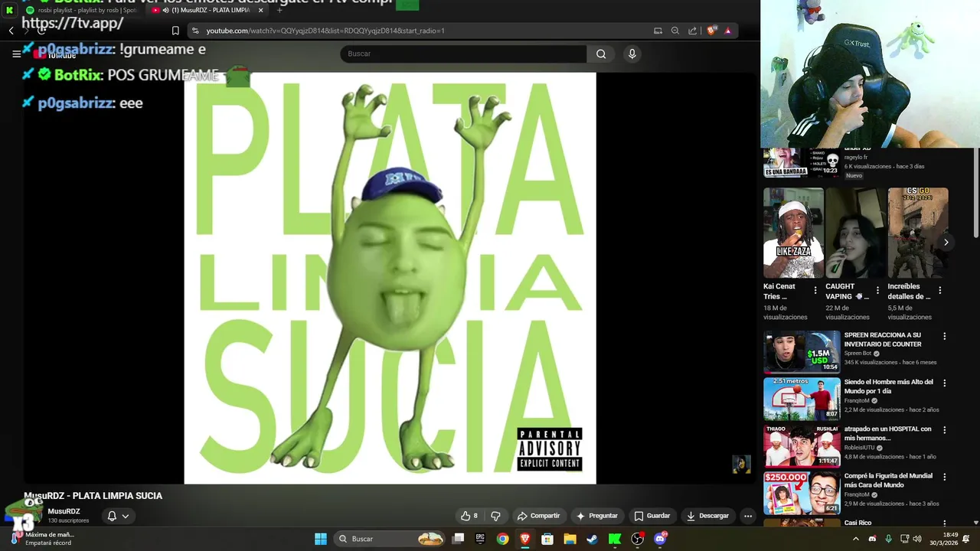
Task: Open the Brave Shields lion icon
Action: (x=711, y=31)
